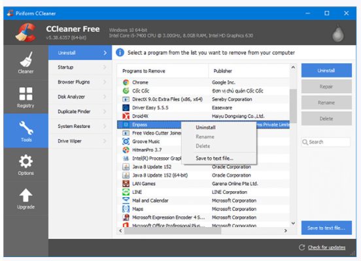Click the Droid4X program icon
Viewport: 361px width, 261px height.
click(126, 116)
